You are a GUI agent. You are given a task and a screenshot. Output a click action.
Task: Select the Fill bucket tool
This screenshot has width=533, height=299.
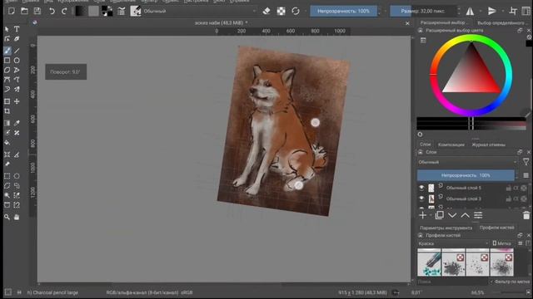[7, 143]
